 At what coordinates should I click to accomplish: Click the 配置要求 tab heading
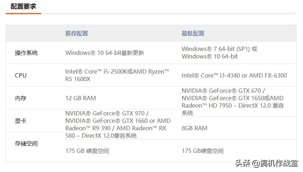(x=23, y=6)
